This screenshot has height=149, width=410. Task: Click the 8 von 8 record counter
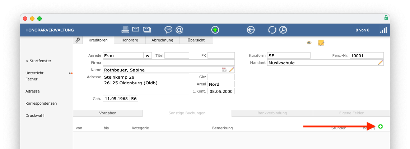click(362, 30)
